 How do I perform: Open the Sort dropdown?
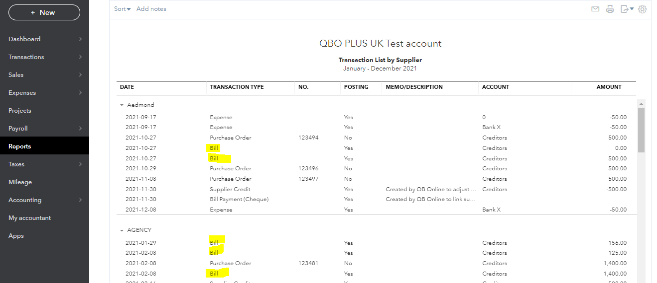coord(122,9)
